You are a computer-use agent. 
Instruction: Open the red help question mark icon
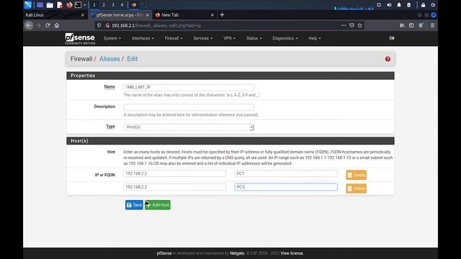pyautogui.click(x=388, y=59)
